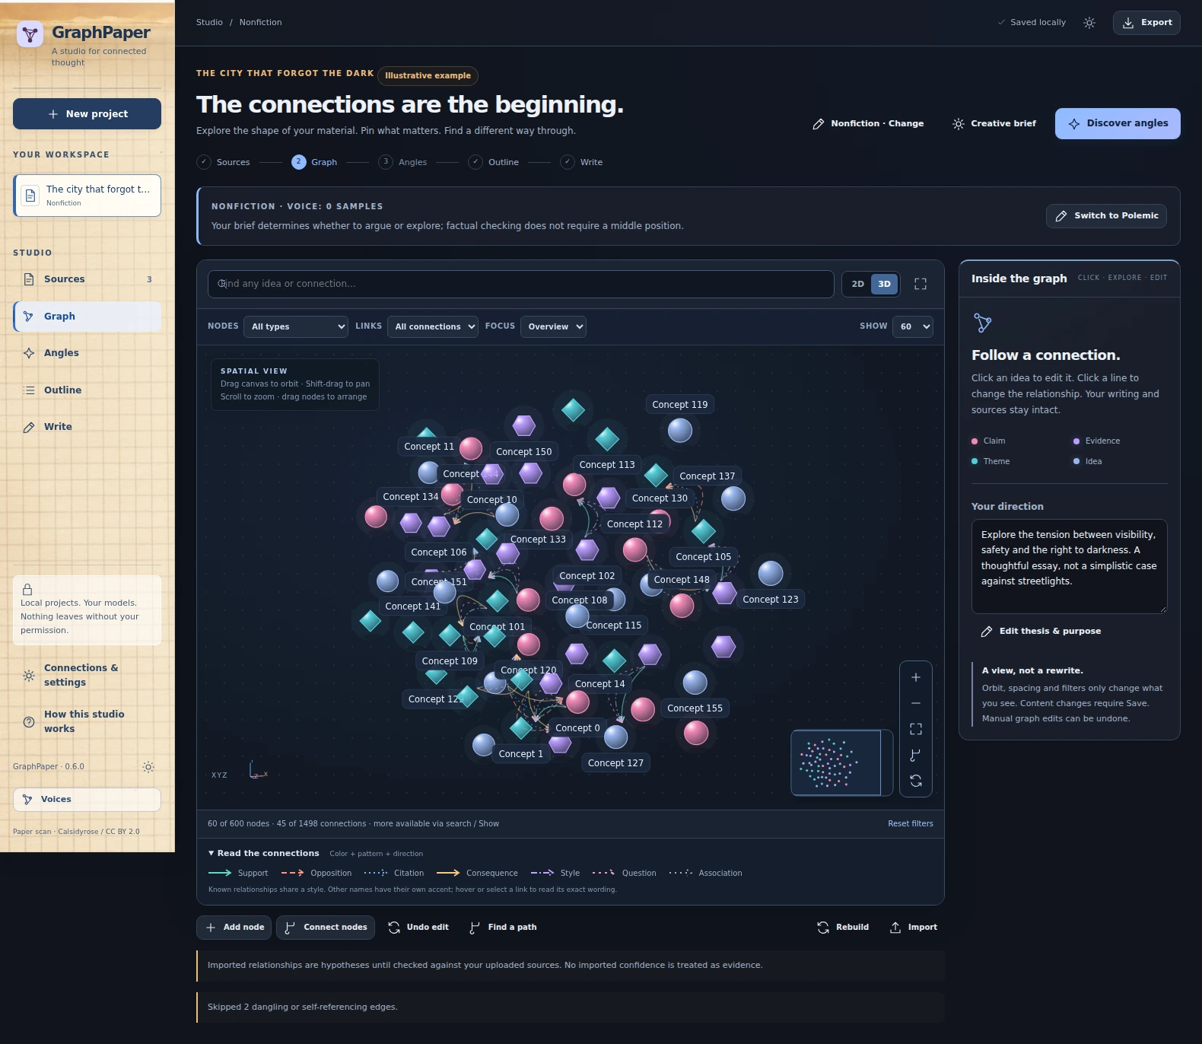Toggle Claim legend filter
Image resolution: width=1202 pixels, height=1044 pixels.
click(988, 441)
